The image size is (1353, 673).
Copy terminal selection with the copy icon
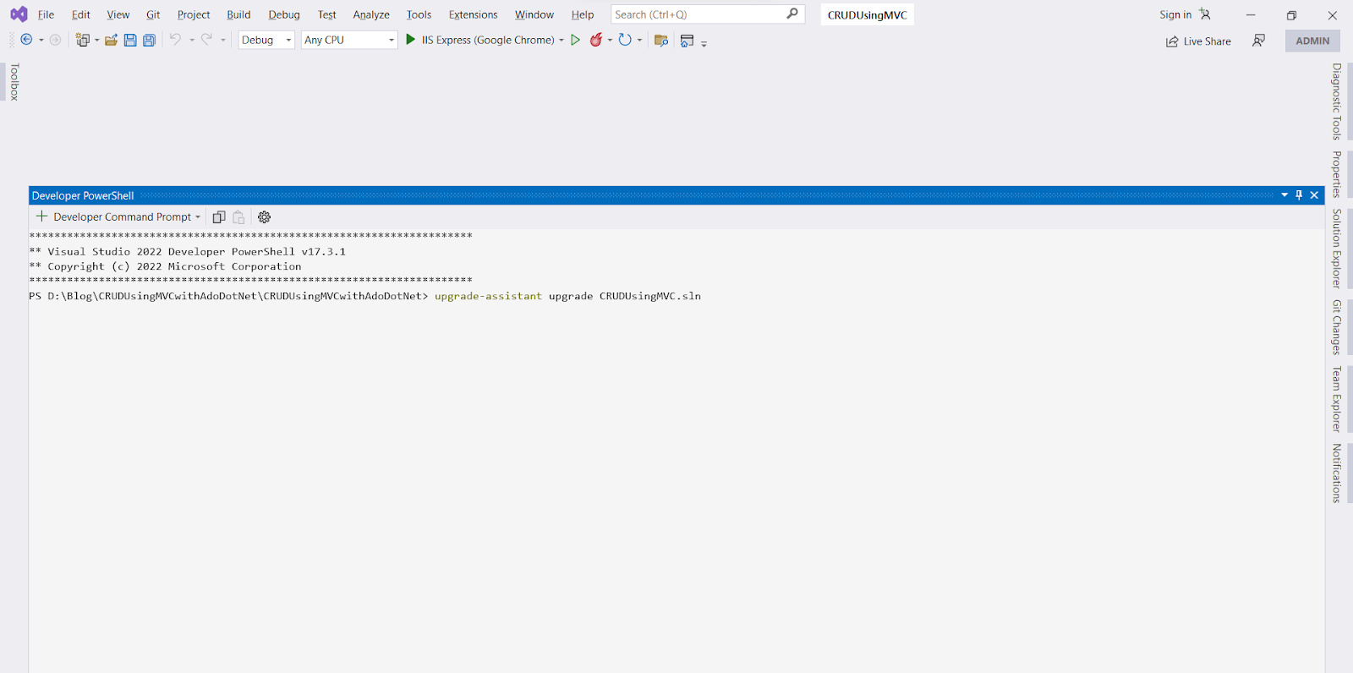pos(219,217)
